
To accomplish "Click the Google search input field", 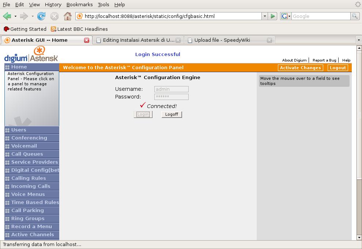I will point(320,16).
